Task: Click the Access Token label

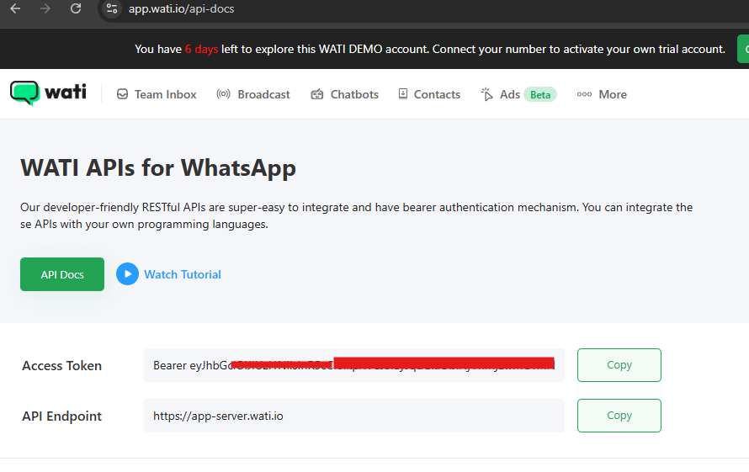Action: pyautogui.click(x=62, y=365)
